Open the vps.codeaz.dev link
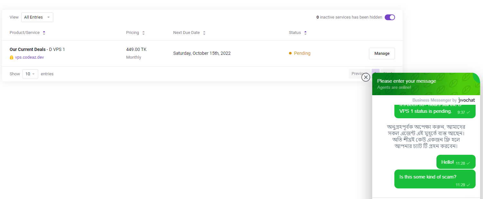The image size is (483, 199). (x=30, y=57)
